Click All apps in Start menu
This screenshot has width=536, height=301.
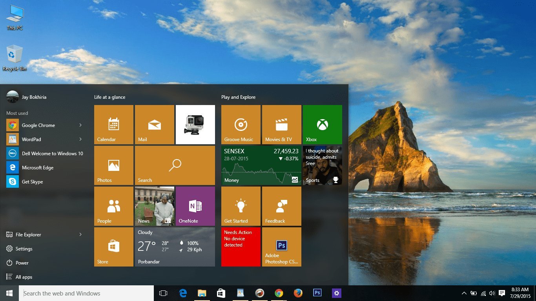(x=24, y=277)
